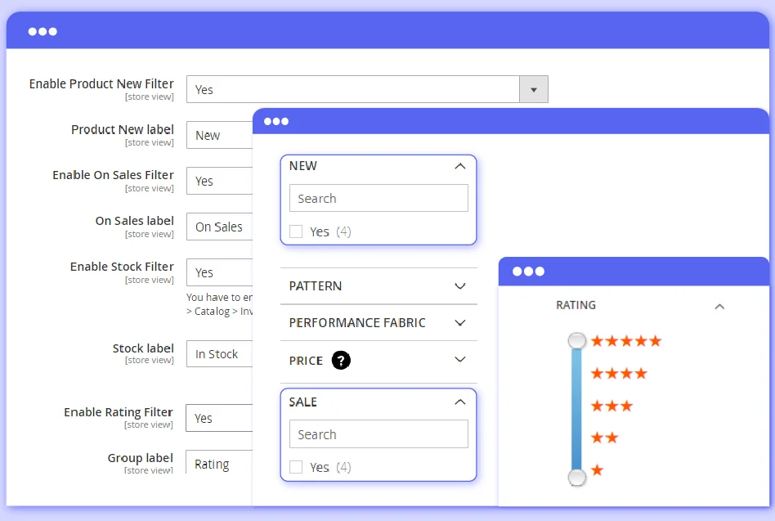The width and height of the screenshot is (775, 521).
Task: Click the bottom handle of rating slider
Action: click(577, 477)
